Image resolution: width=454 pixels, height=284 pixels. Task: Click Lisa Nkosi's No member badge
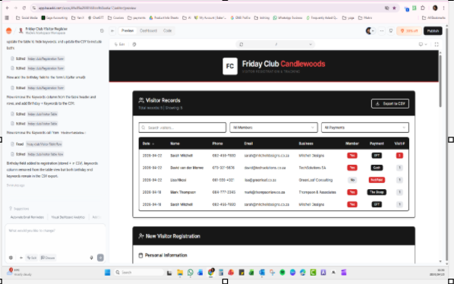(352, 180)
